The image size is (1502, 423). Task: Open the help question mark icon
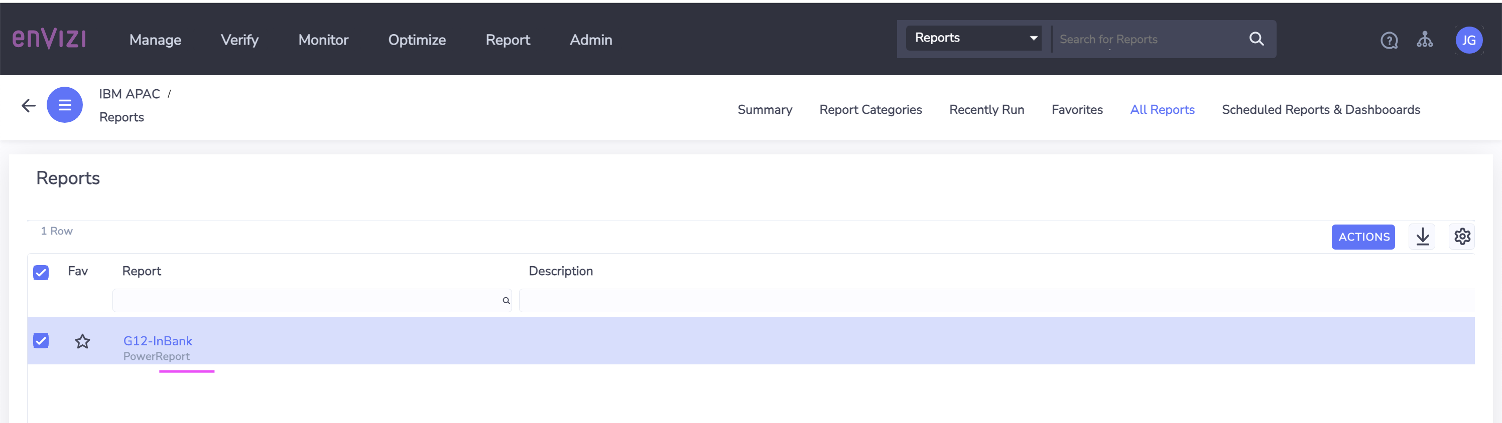pos(1389,40)
